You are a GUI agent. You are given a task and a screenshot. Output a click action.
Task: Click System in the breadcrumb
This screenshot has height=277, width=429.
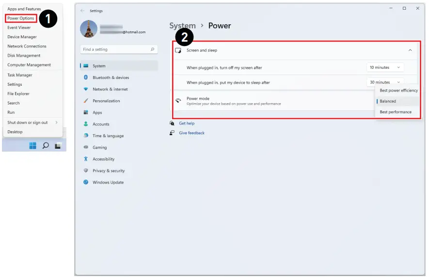point(182,26)
